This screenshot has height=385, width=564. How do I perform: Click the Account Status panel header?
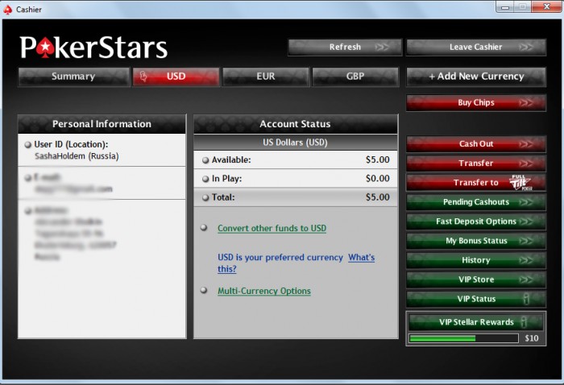[296, 124]
